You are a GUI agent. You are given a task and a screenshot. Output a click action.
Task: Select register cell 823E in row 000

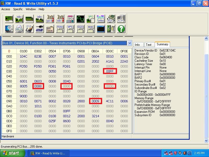tap(38, 57)
